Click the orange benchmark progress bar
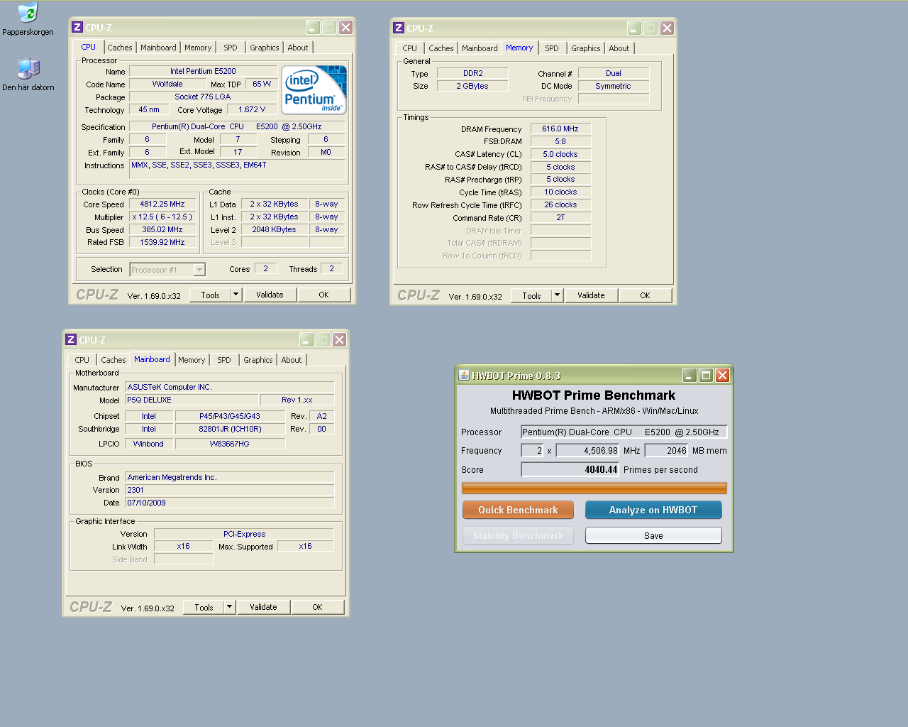The width and height of the screenshot is (908, 727). tap(594, 488)
